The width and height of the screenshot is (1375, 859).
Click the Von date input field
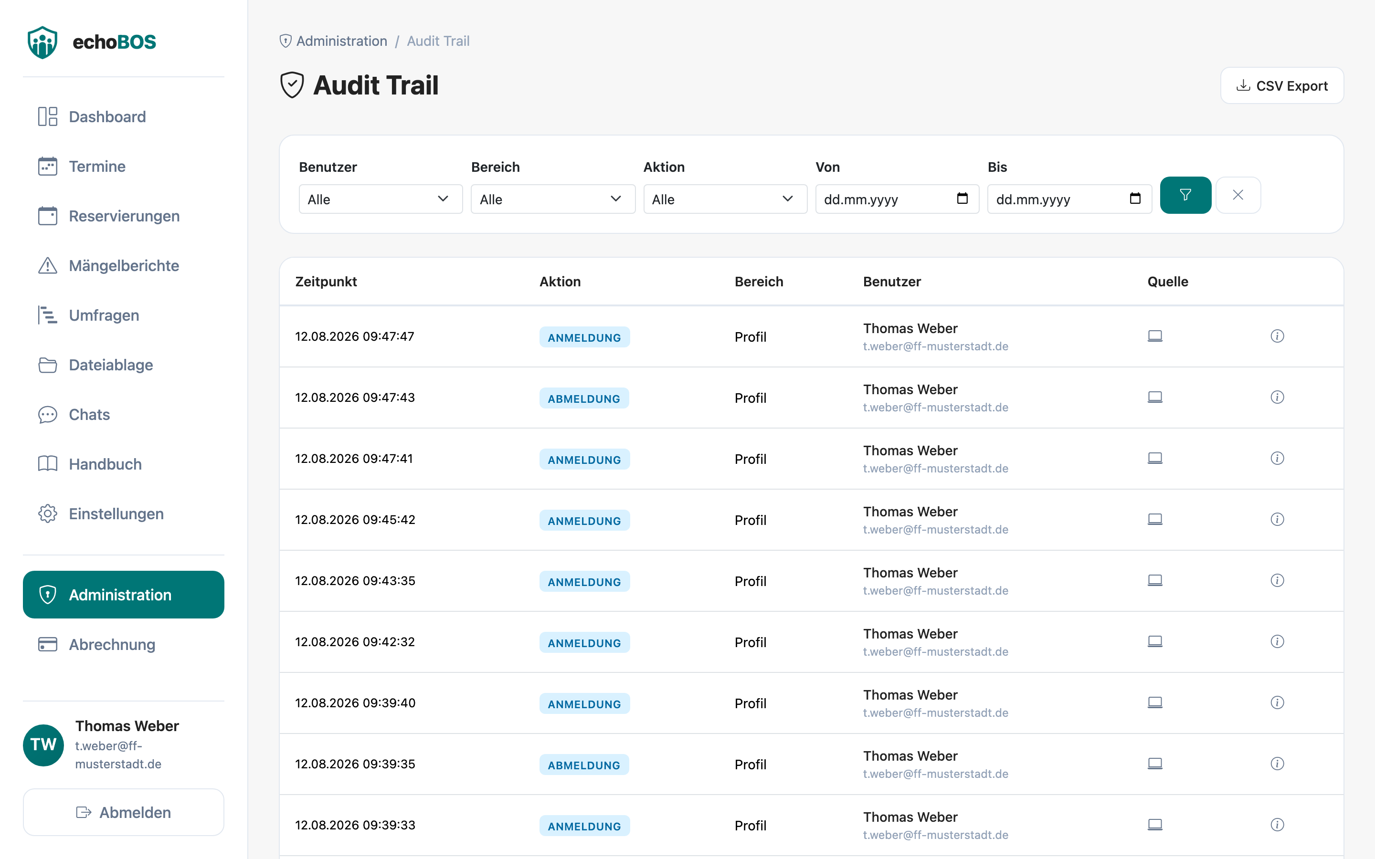pos(897,199)
